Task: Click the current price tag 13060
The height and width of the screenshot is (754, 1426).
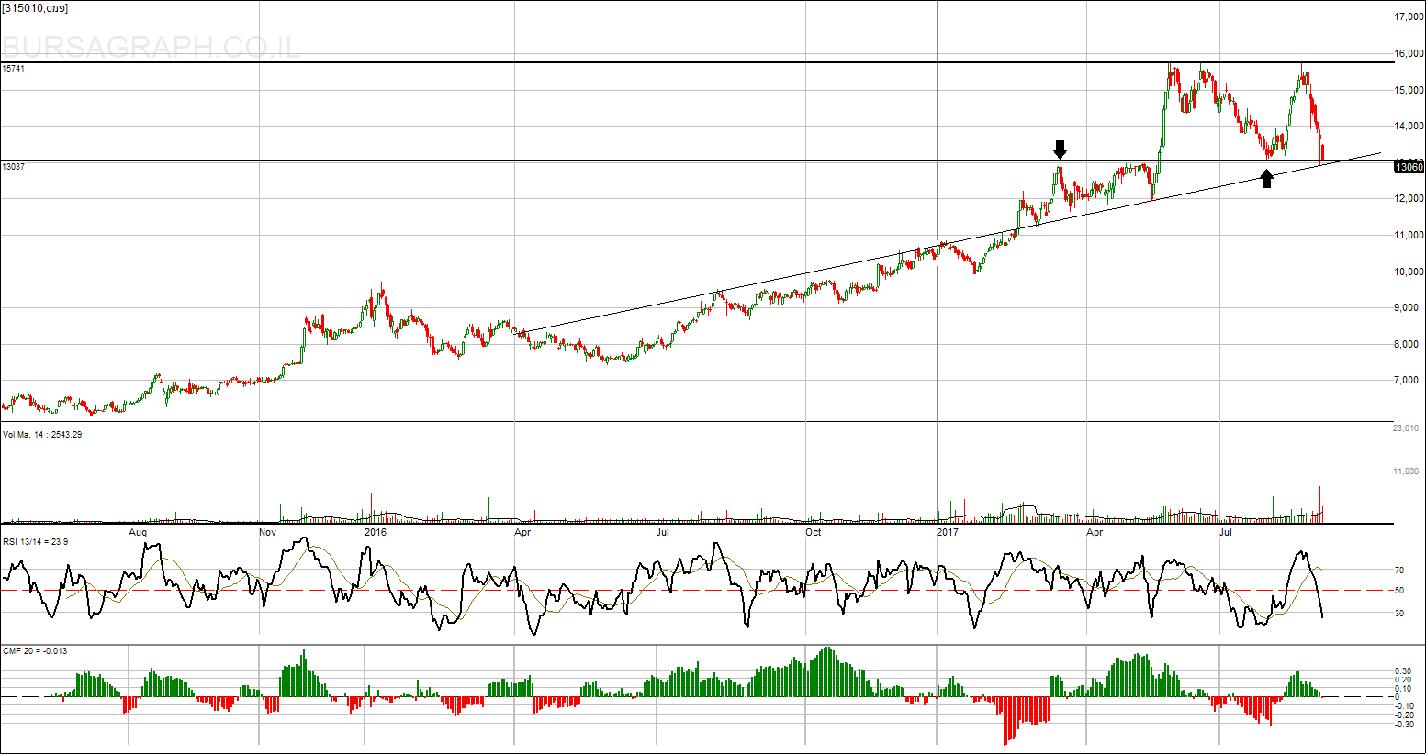Action: tap(1409, 166)
